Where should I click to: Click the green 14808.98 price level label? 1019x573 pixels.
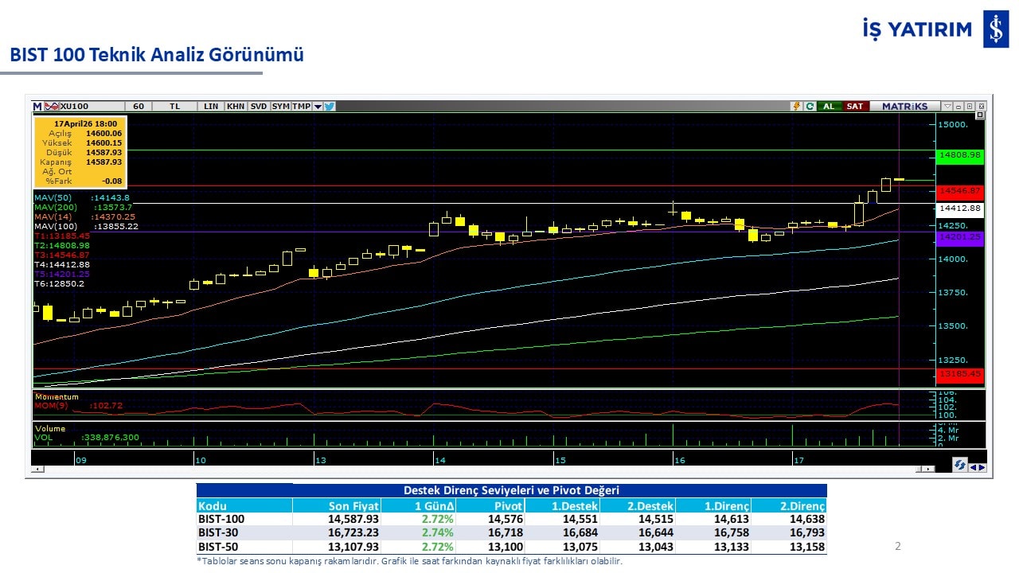(x=959, y=155)
